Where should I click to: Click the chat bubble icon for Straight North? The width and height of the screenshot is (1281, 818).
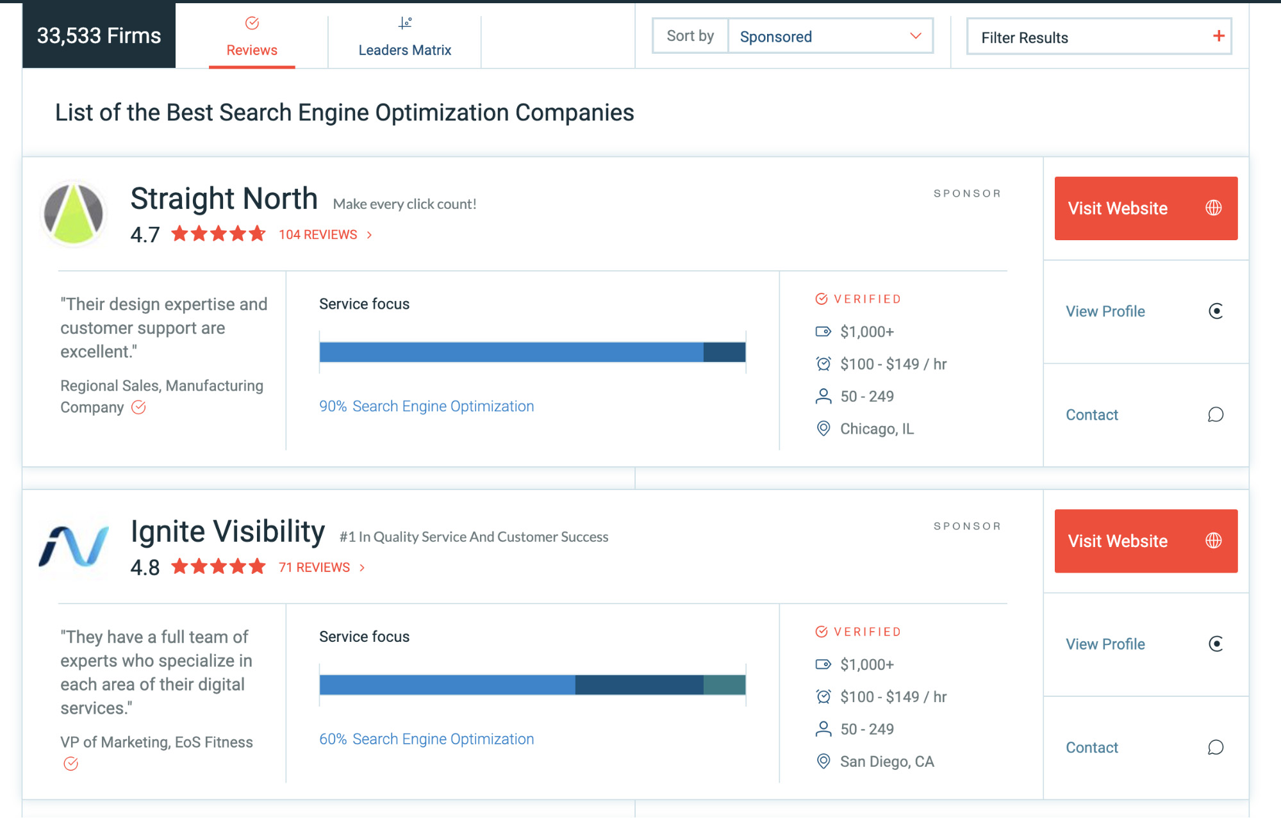[x=1216, y=414]
